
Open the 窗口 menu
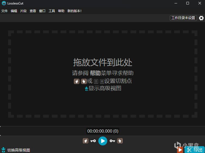[x=42, y=11]
